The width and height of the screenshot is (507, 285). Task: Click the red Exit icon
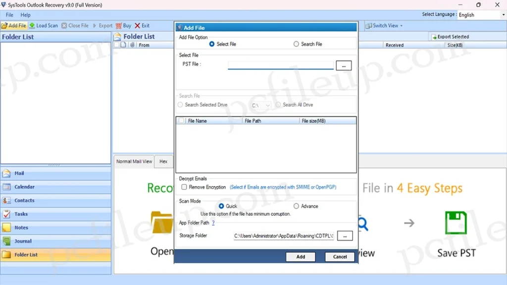(138, 26)
